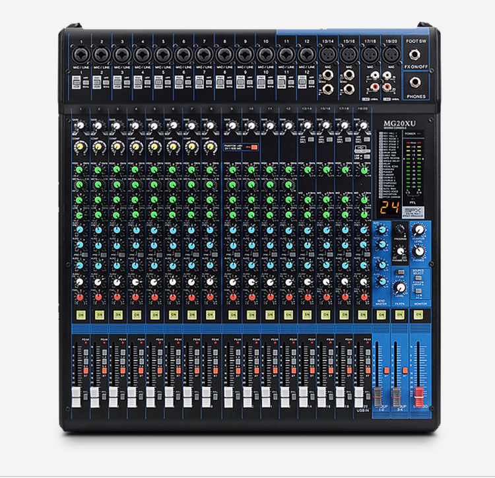Click channel 1 fader cap
The width and height of the screenshot is (495, 478).
(x=76, y=397)
